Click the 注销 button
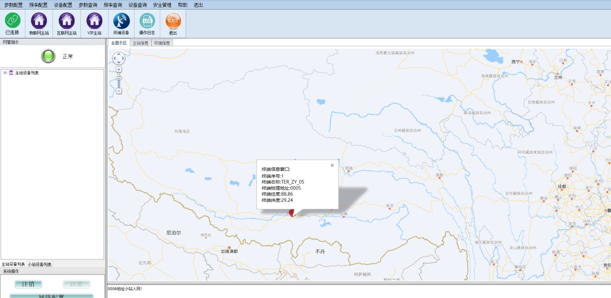 coord(28,284)
